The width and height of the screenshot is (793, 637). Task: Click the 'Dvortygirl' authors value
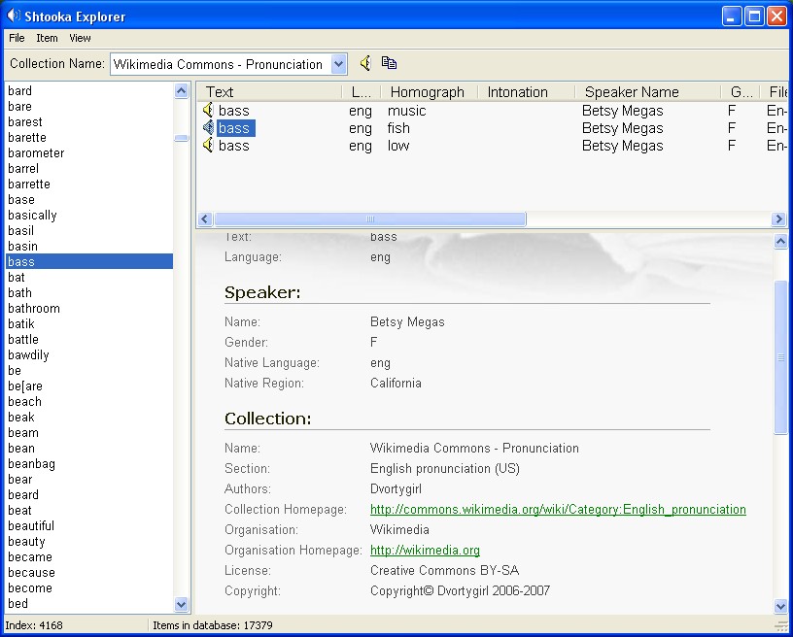pos(396,489)
